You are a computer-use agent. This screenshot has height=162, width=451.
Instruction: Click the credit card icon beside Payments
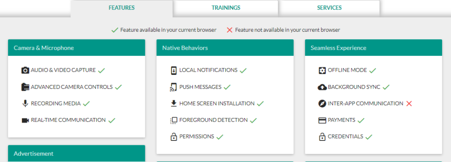322,120
